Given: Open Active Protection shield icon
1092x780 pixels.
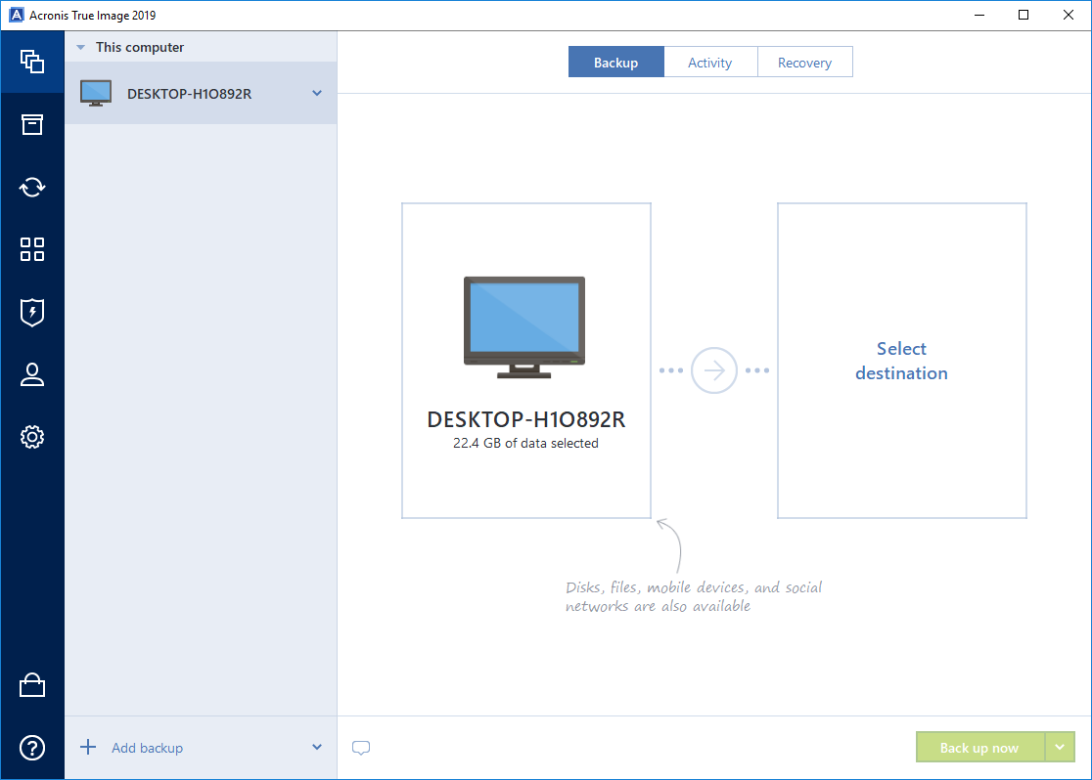Looking at the screenshot, I should [32, 312].
